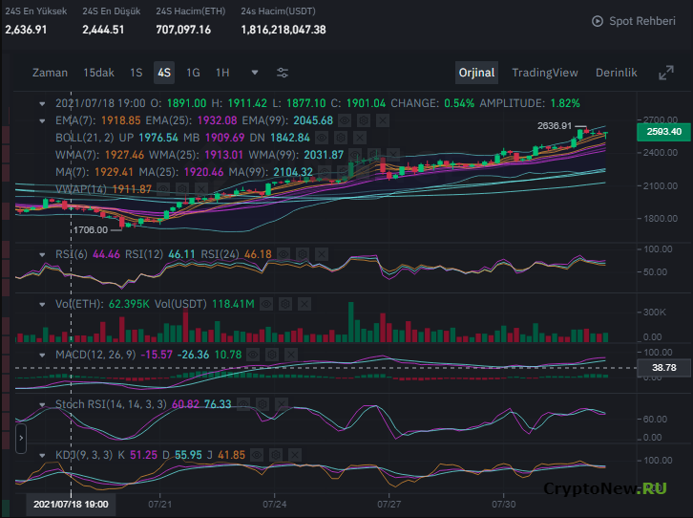Screen dimensions: 693x518
Task: Hide the BOLL bands indicator
Action: tap(322, 138)
